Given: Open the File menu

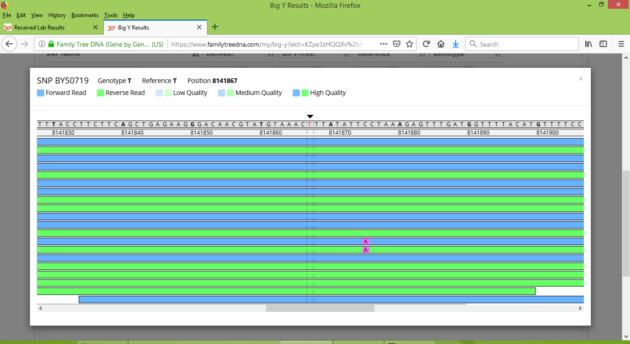Looking at the screenshot, I should click(x=7, y=15).
